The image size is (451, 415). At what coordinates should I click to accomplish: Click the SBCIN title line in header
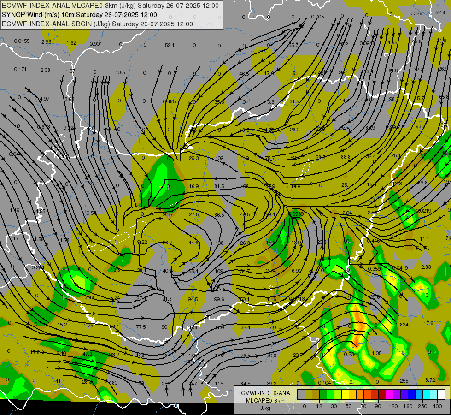click(x=97, y=24)
